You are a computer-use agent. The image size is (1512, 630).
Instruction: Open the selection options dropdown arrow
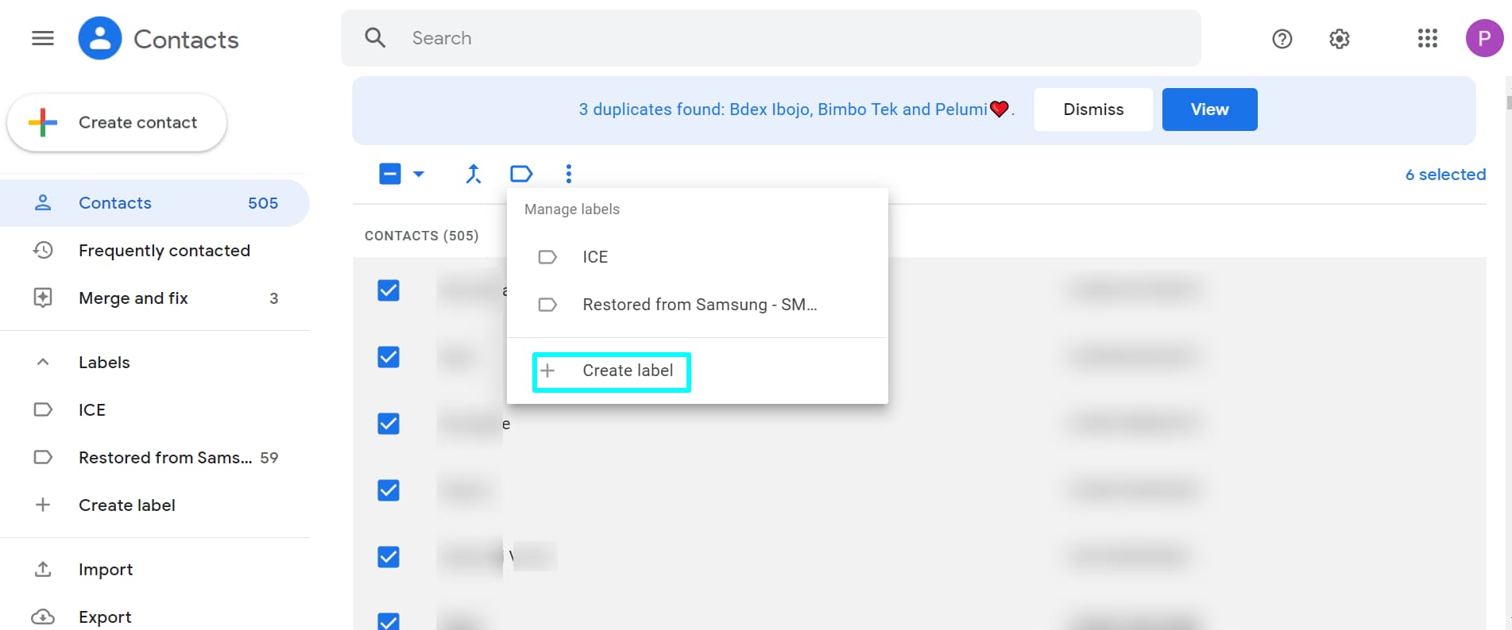pyautogui.click(x=419, y=174)
